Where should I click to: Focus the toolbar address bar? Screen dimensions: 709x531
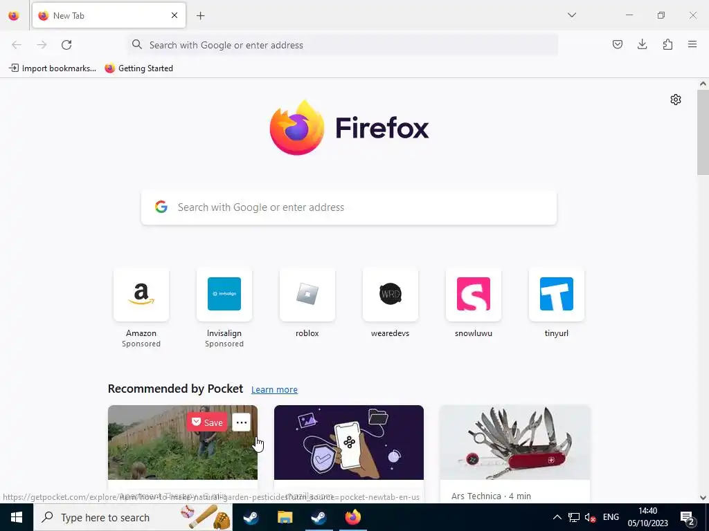[x=342, y=45]
